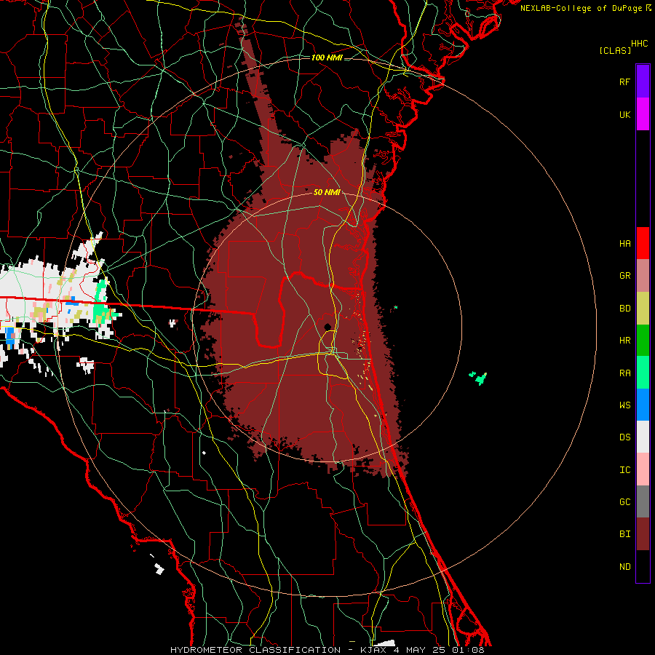Viewport: 655px width, 655px height.
Task: Click the HA legend label
Action: click(x=624, y=243)
